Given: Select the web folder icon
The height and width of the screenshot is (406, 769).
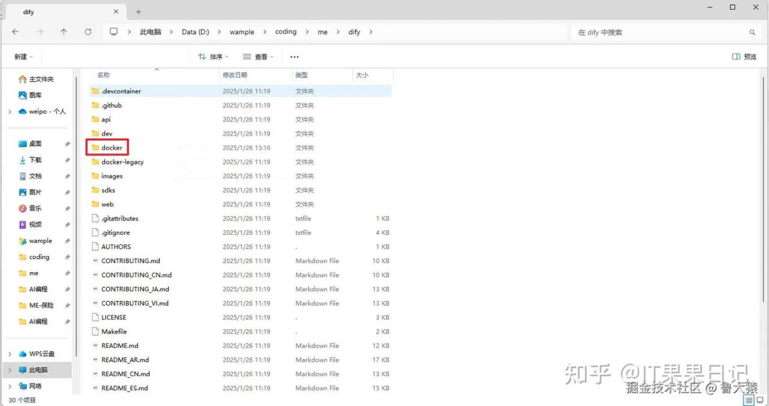Looking at the screenshot, I should (x=95, y=204).
